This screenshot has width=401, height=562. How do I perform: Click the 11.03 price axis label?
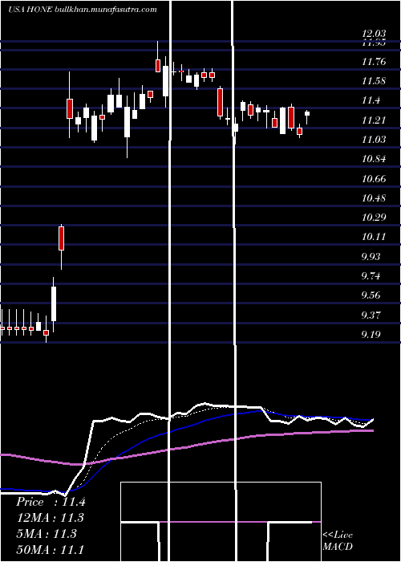tap(374, 140)
